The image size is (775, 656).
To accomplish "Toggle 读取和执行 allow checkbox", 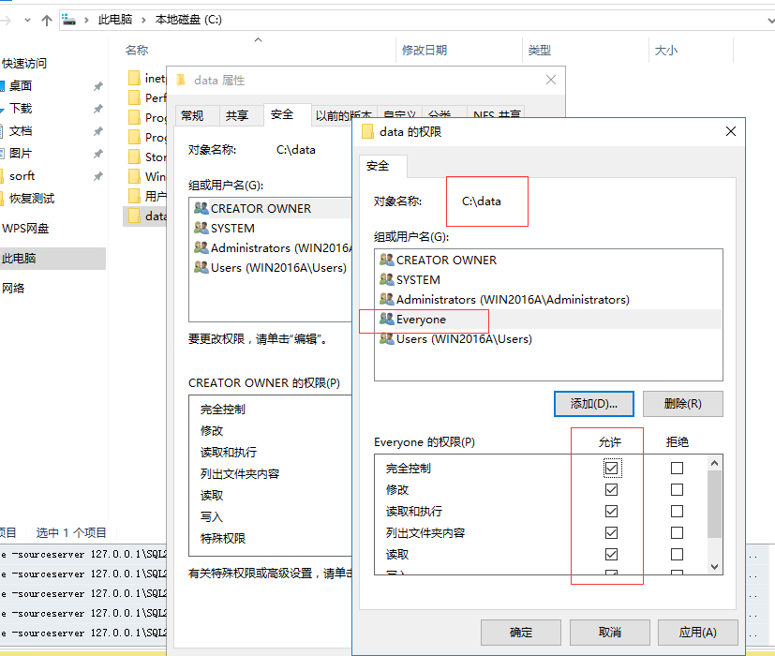I will [x=611, y=511].
